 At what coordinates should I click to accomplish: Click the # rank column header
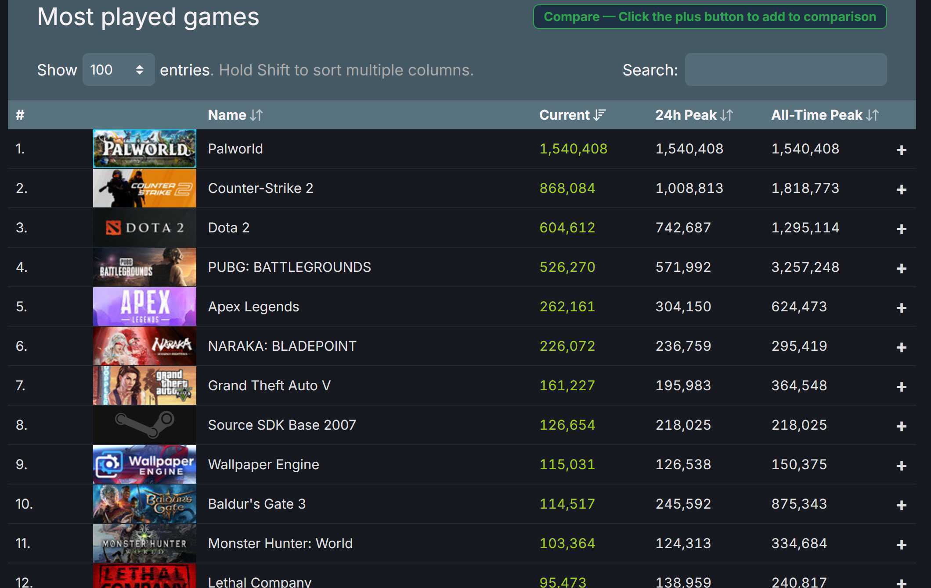click(x=20, y=115)
